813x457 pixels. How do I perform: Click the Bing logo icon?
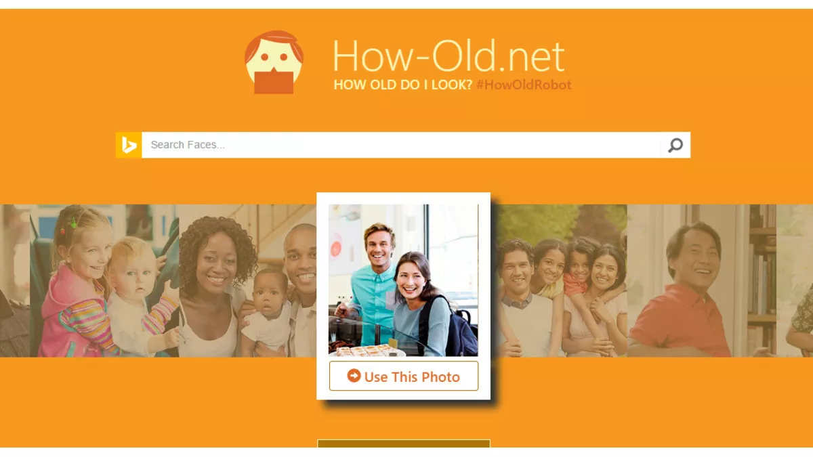129,145
